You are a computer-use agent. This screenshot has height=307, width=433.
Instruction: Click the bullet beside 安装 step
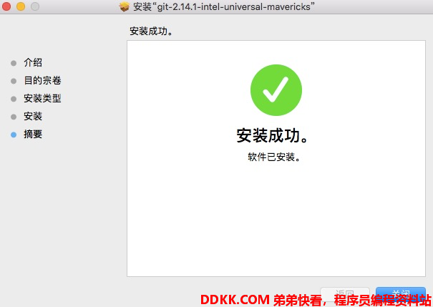tap(14, 117)
